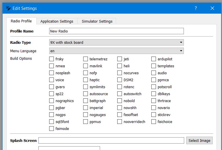Click the help question mark button
The width and height of the screenshot is (222, 150).
196,8
